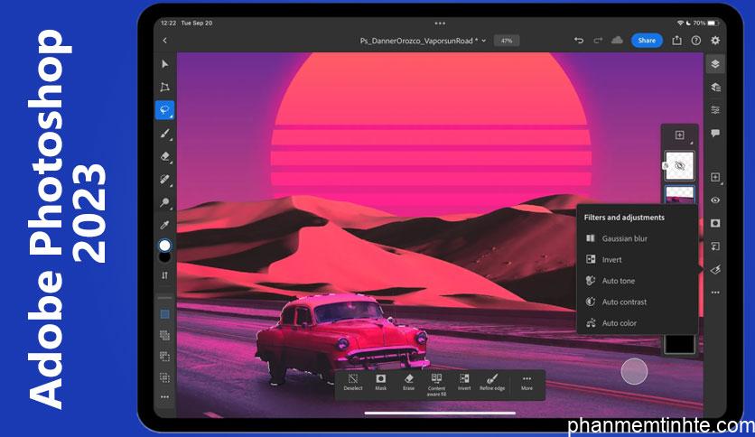The width and height of the screenshot is (755, 437).
Task: Tap Deselect in selection action bar
Action: 353,383
